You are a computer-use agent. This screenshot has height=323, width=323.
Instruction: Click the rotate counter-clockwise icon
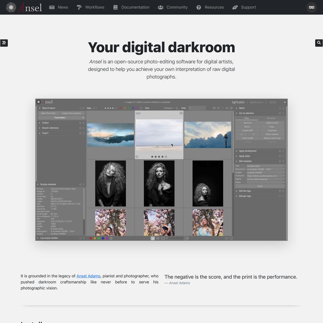point(241,134)
